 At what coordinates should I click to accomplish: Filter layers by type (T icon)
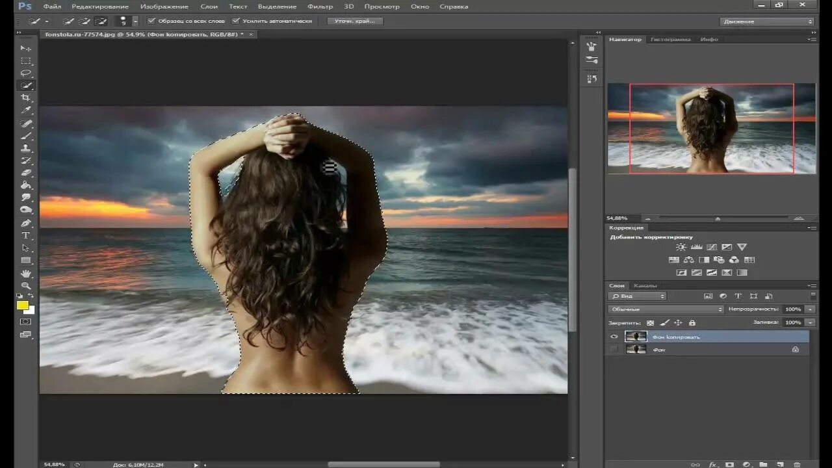[738, 296]
